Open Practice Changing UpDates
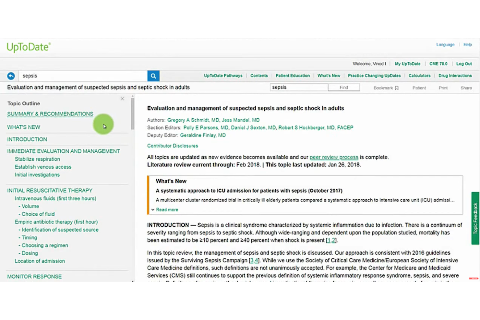The image size is (480, 320). 374,76
